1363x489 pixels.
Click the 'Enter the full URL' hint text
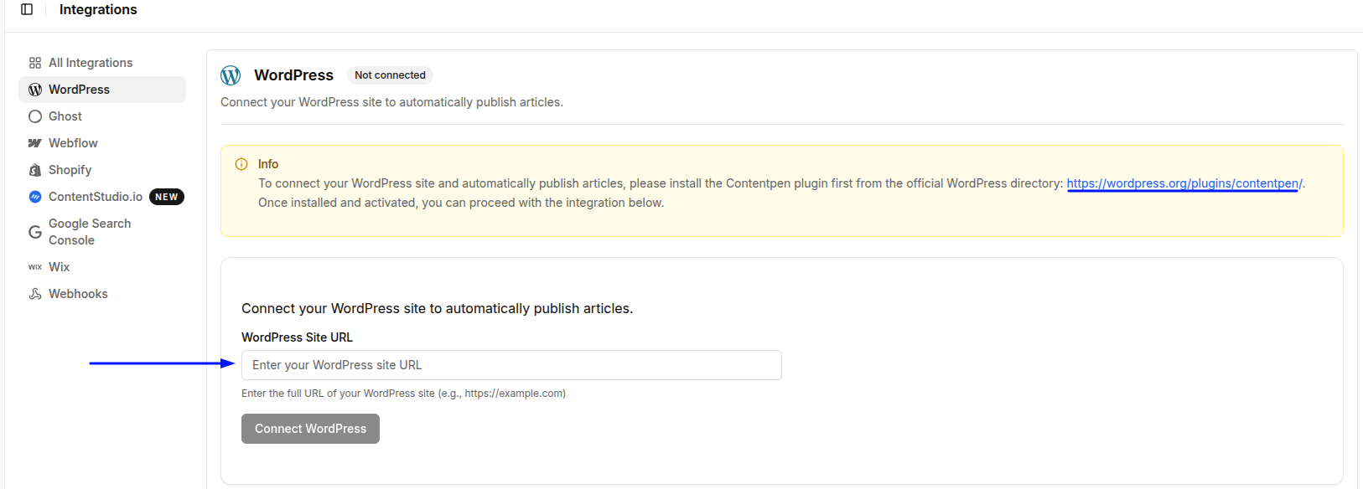403,394
